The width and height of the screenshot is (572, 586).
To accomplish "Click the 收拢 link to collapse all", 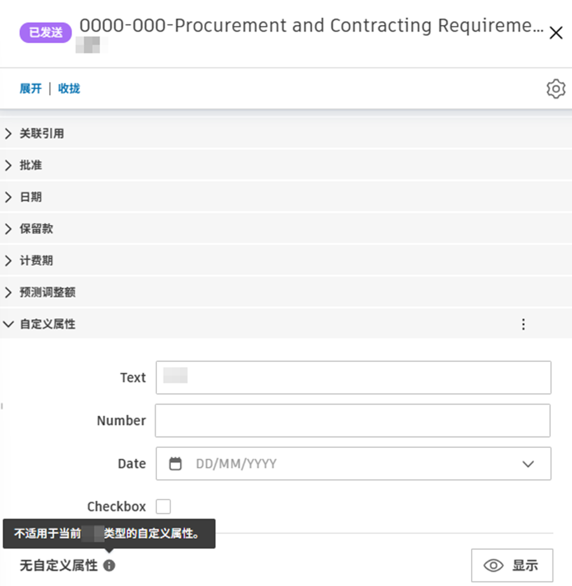I will pyautogui.click(x=69, y=89).
